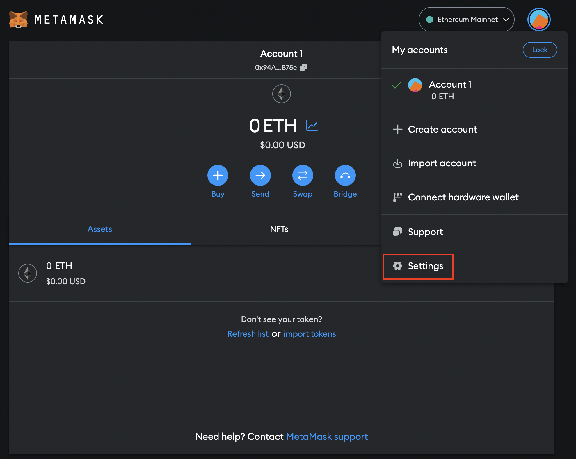Screen dimensions: 576x459
Task: Click Account 1 avatar in accounts list
Action: (415, 85)
